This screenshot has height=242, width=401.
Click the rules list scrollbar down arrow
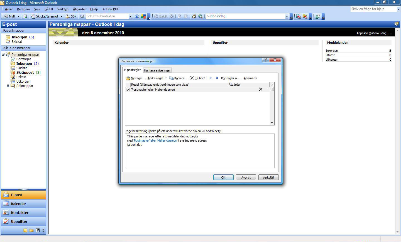(x=272, y=123)
